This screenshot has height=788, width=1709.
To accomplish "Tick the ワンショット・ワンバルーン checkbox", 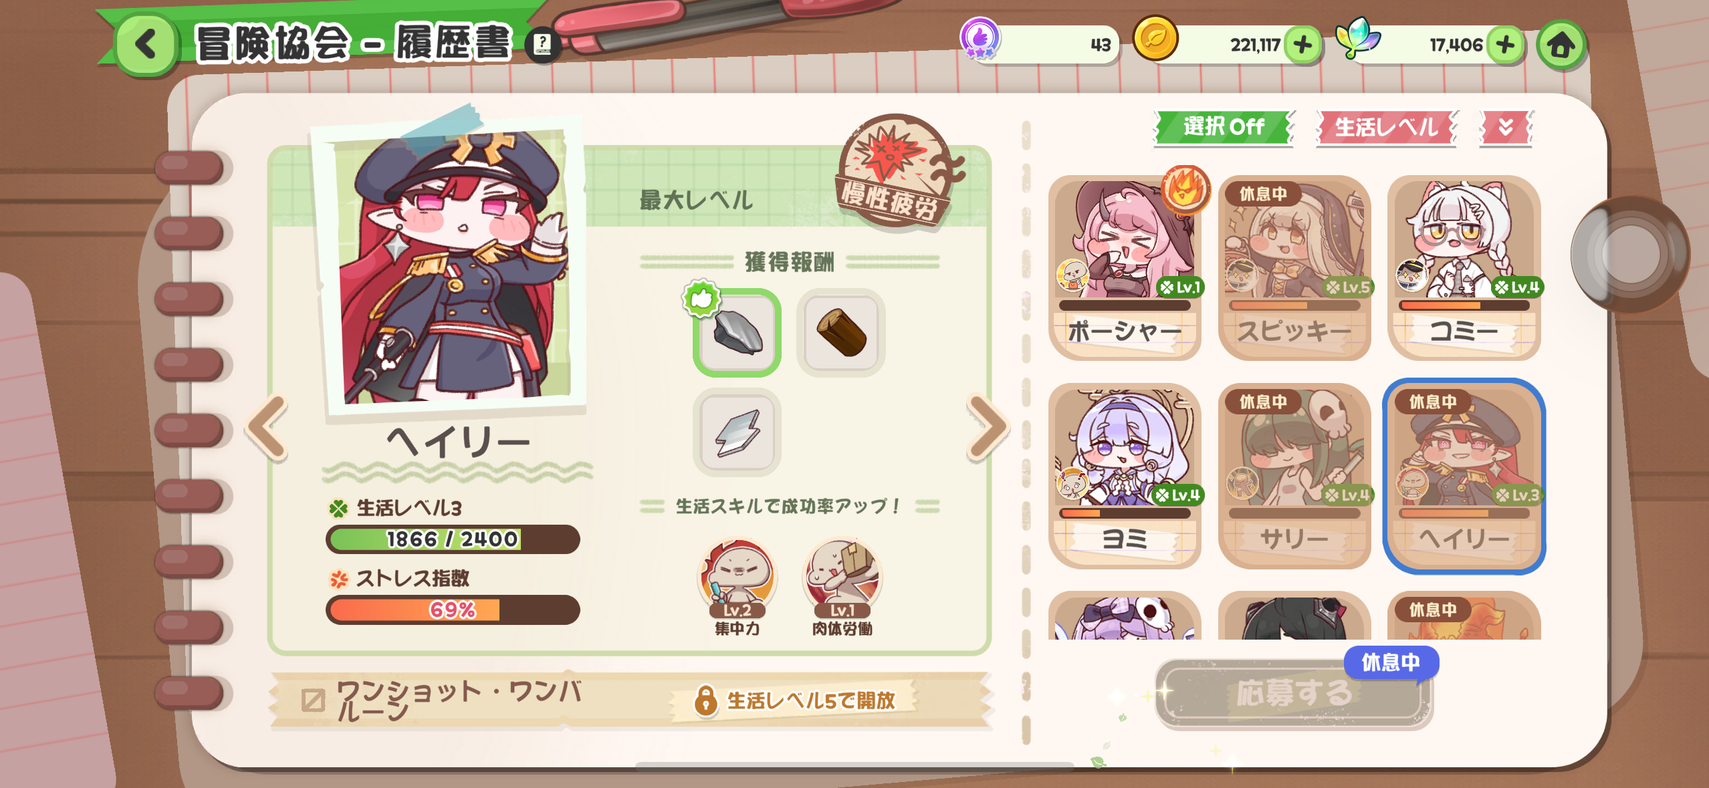I will click(x=313, y=700).
